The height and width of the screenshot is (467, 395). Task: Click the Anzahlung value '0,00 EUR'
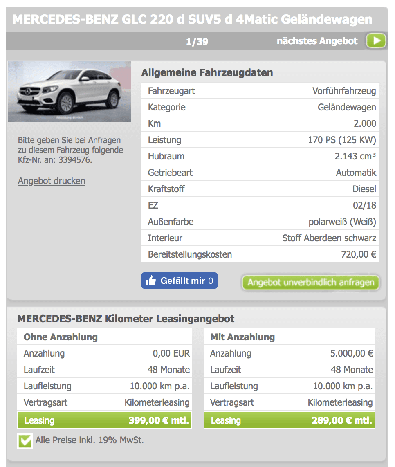pyautogui.click(x=171, y=353)
